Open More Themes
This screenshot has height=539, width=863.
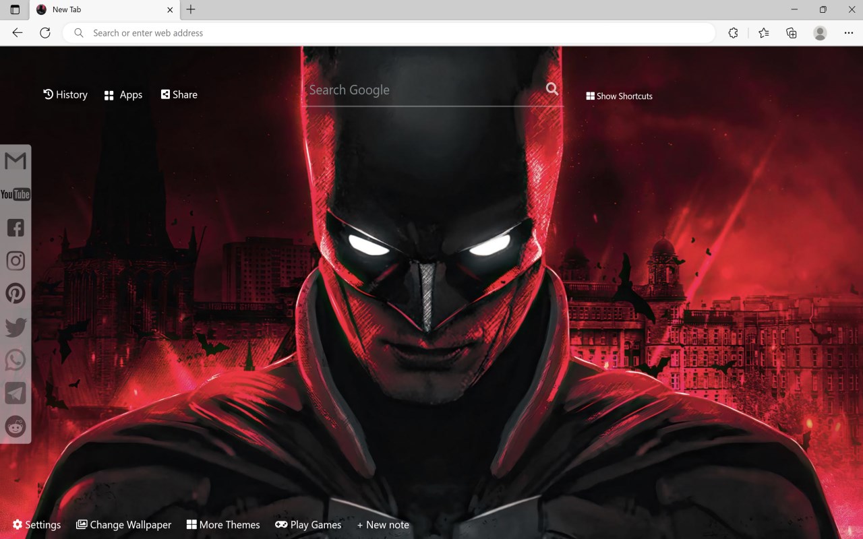223,525
